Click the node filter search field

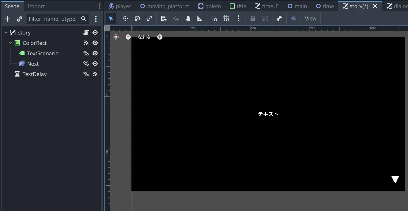click(53, 19)
